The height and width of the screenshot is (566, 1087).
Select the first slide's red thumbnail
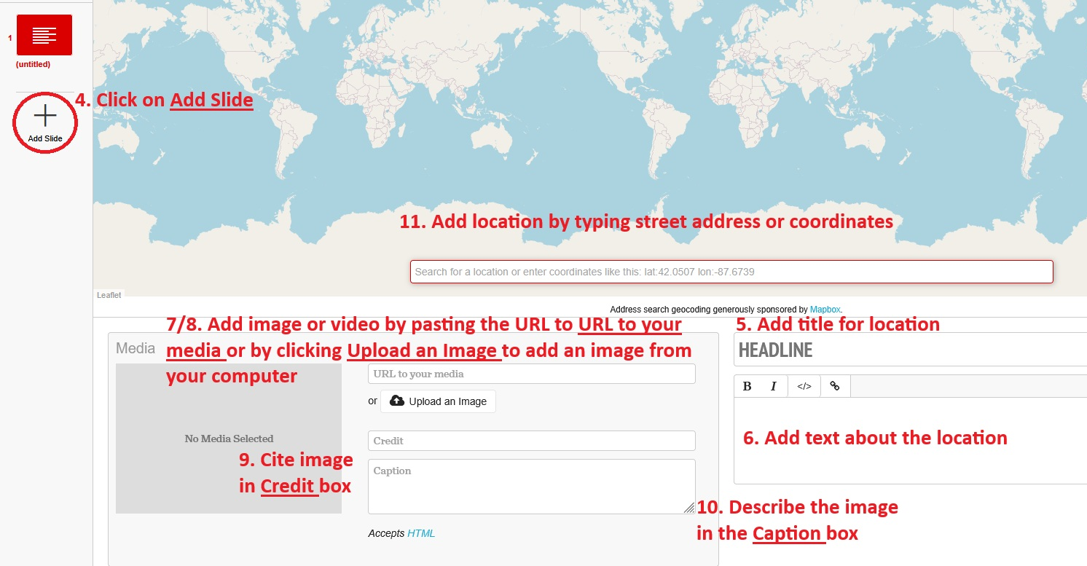pyautogui.click(x=44, y=35)
